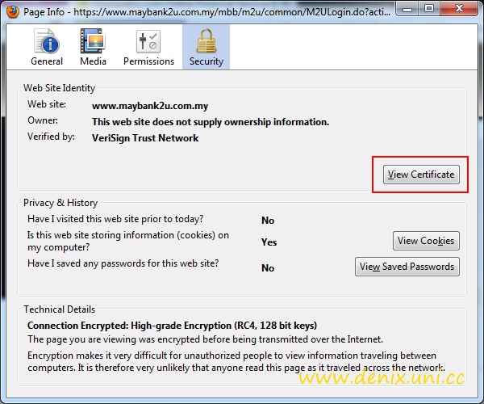
Task: Click the 'Encryption makes it very difficult' paragraph
Action: (x=236, y=361)
